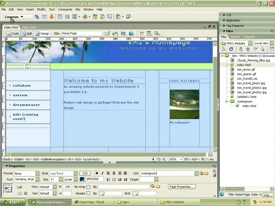This screenshot has height=206, width=275.
Task: Click the CSS button in Properties
Action: pyautogui.click(x=85, y=173)
